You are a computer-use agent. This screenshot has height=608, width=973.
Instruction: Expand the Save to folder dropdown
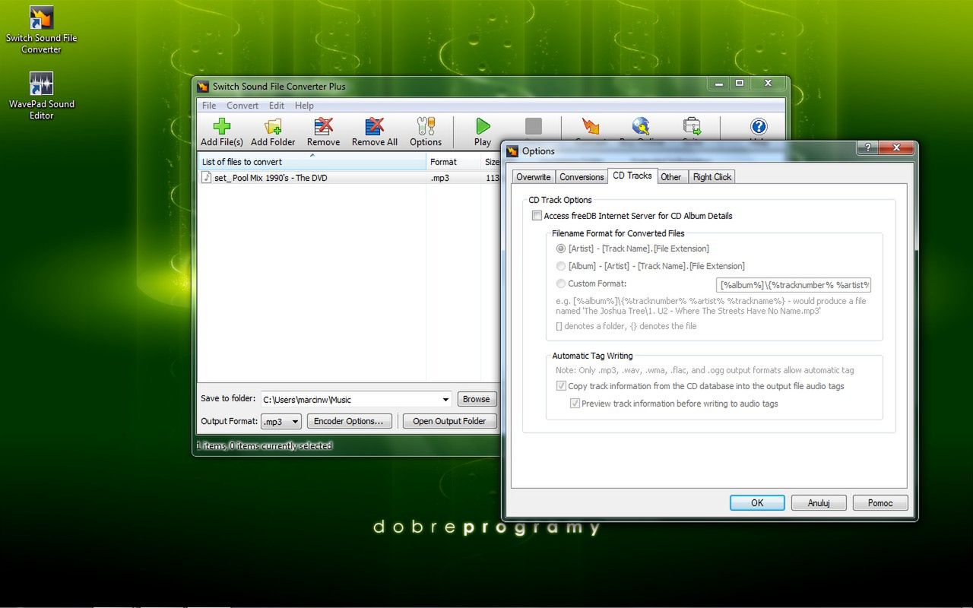point(445,400)
